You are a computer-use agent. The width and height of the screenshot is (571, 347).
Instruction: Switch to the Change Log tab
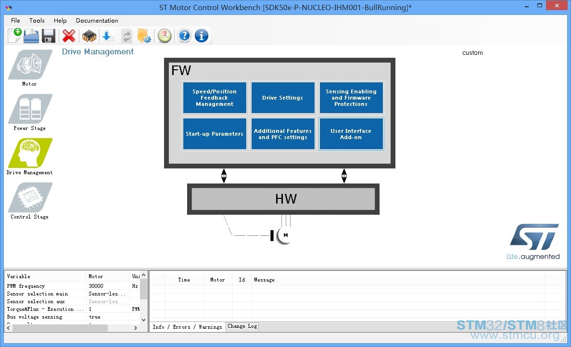242,326
